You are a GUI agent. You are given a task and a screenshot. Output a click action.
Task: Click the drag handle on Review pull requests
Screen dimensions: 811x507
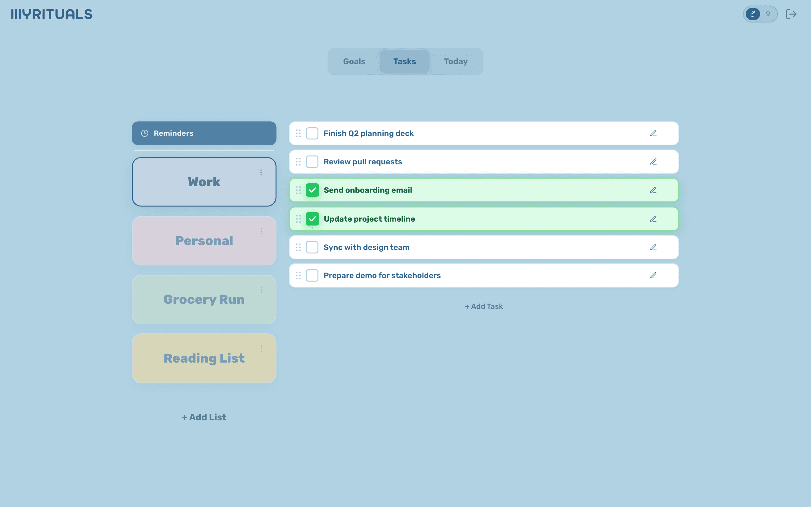(x=298, y=162)
